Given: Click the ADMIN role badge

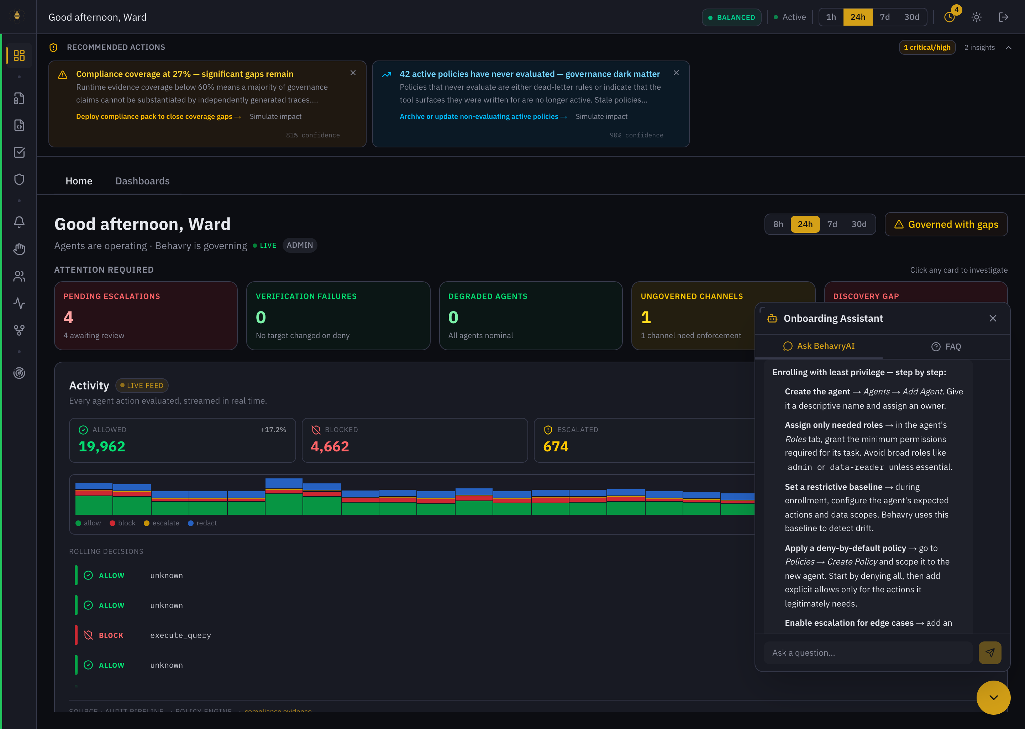Looking at the screenshot, I should (x=300, y=245).
